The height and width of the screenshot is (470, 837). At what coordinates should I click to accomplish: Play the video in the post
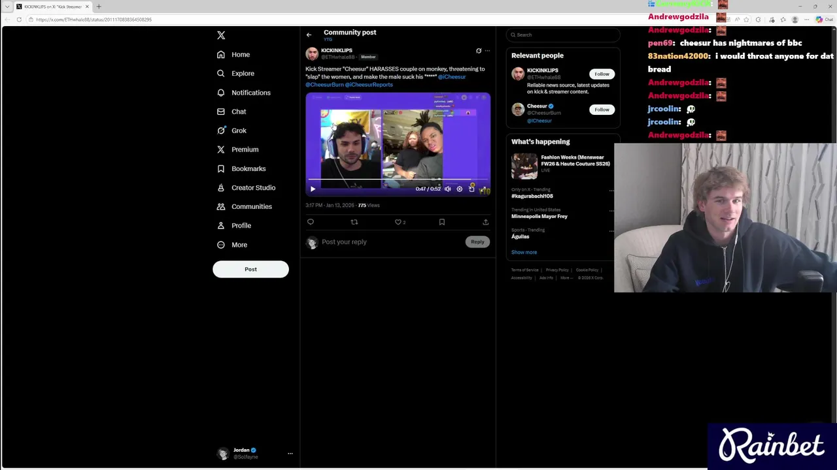[x=313, y=189]
